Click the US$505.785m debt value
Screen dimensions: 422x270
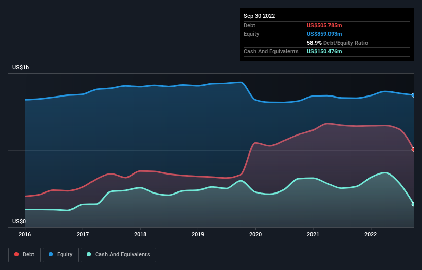(x=324, y=25)
